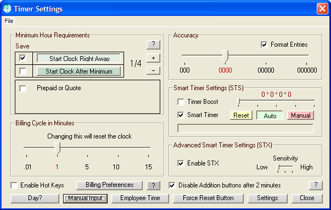
Task: Toggle the Start Clock After Minimum checkbox
Action: coord(23,71)
